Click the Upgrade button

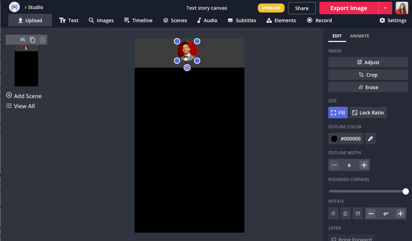(271, 8)
